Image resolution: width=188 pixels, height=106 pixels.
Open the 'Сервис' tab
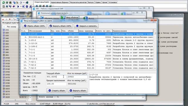click(98, 2)
